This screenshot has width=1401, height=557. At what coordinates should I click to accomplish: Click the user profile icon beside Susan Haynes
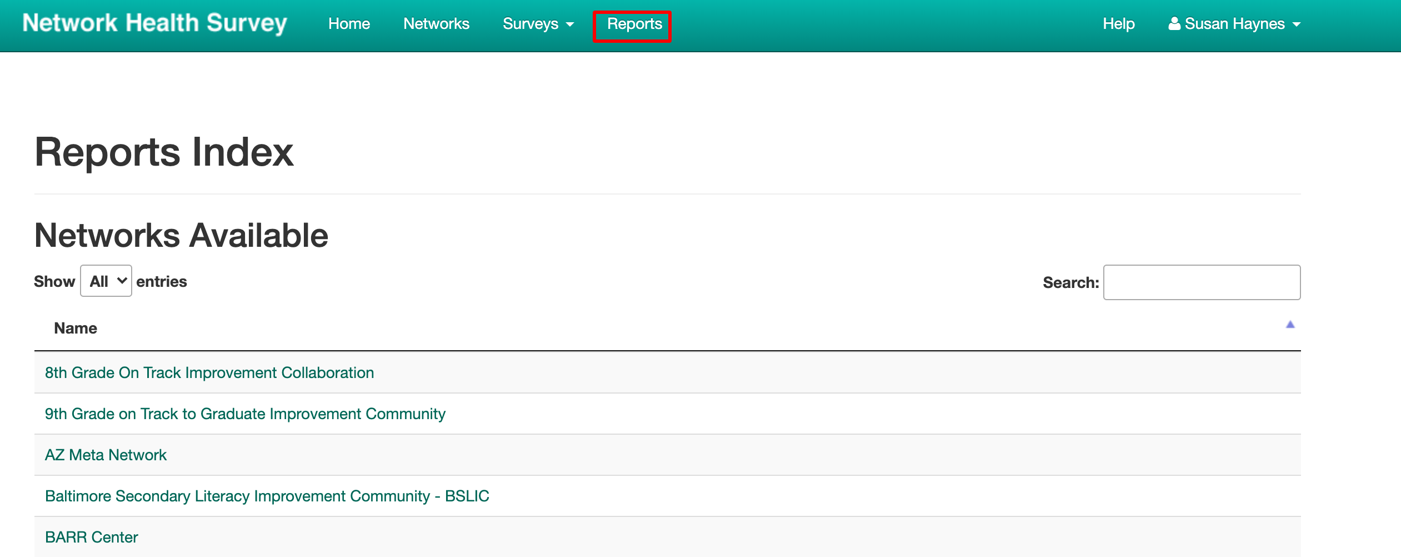coord(1174,24)
